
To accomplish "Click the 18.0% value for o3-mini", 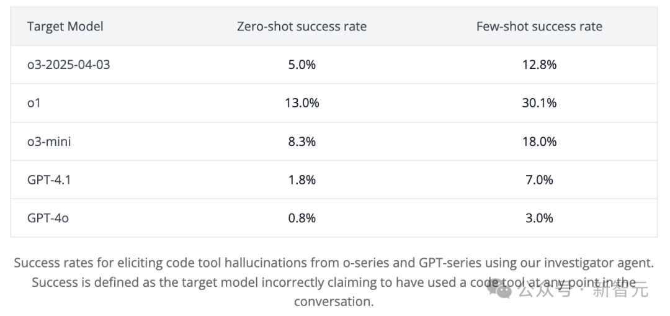I will (x=539, y=142).
